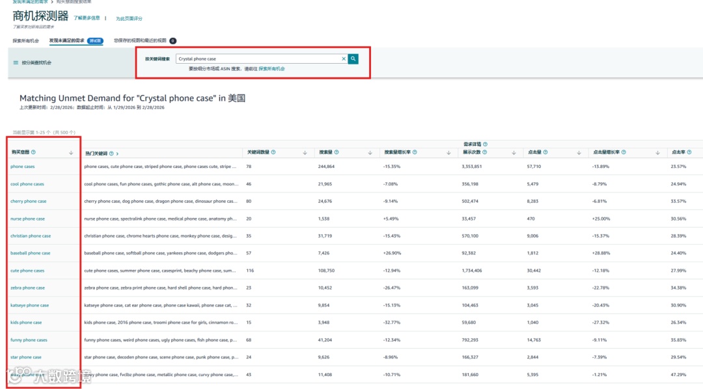This screenshot has width=703, height=389.
Task: Open the christian phone case link
Action: [31, 235]
